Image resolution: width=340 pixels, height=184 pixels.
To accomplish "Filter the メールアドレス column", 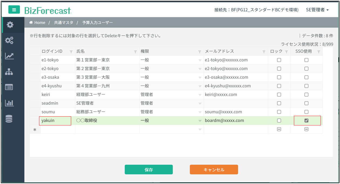I will click(264, 52).
